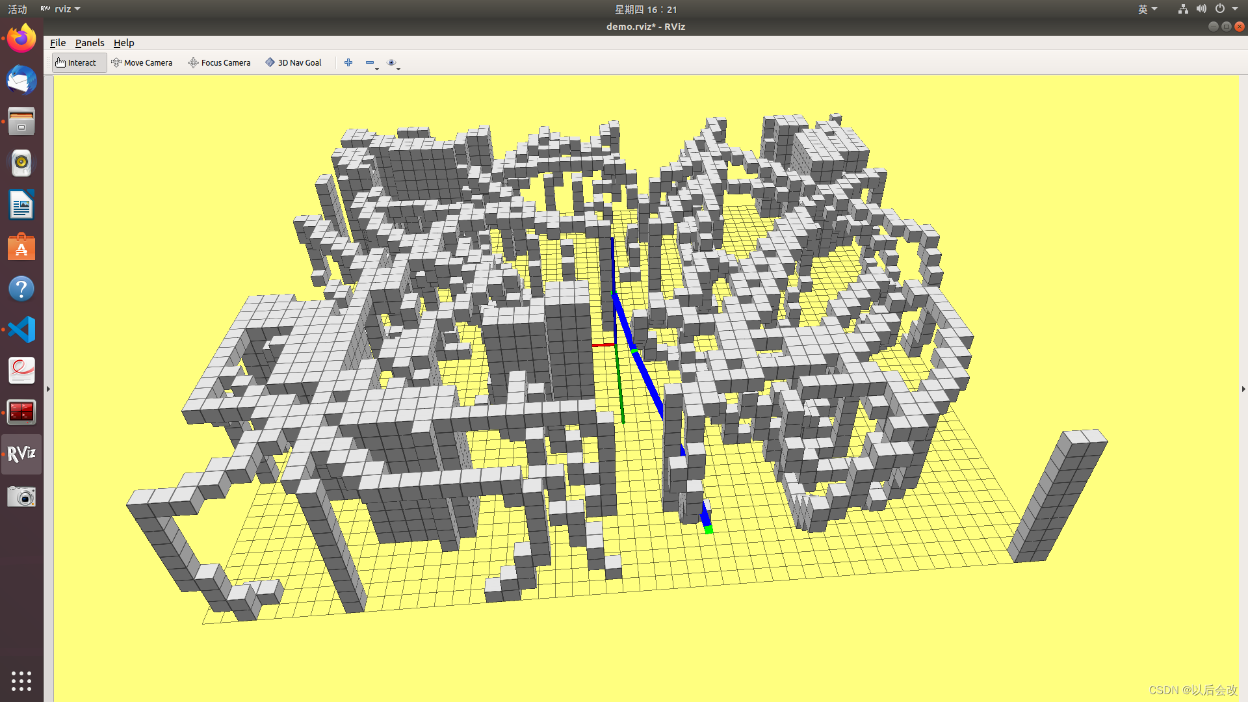Expand the collapsed right side panel
This screenshot has height=702, width=1248.
(x=1243, y=389)
